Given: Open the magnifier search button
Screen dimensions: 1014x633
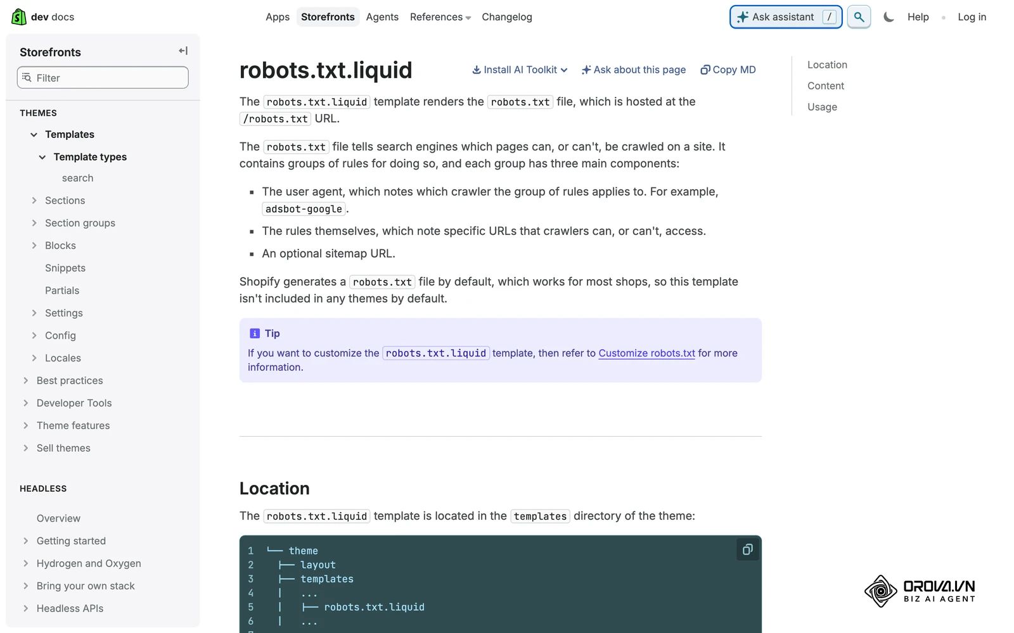Looking at the screenshot, I should click(859, 17).
